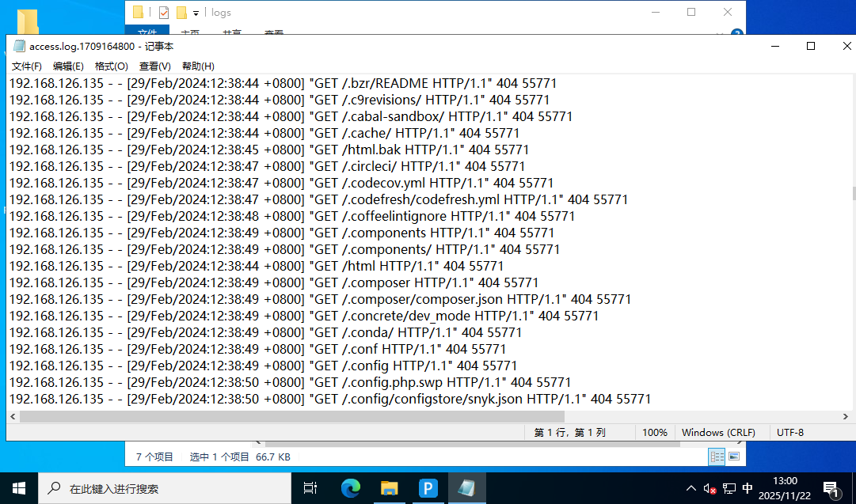Maximize the Notepad window
The image size is (856, 504).
point(811,47)
